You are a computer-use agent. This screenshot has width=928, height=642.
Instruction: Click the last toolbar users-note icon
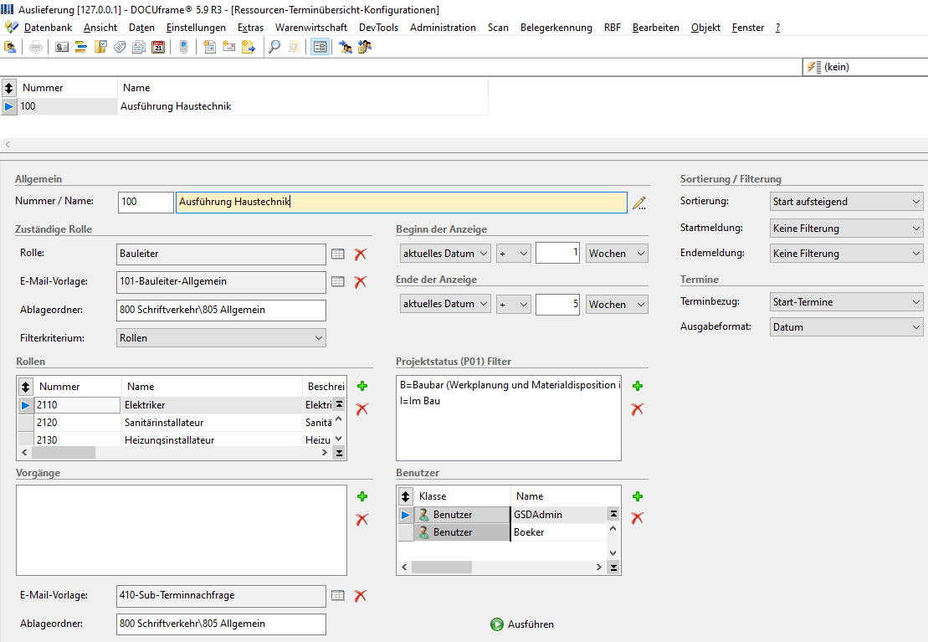pos(365,48)
